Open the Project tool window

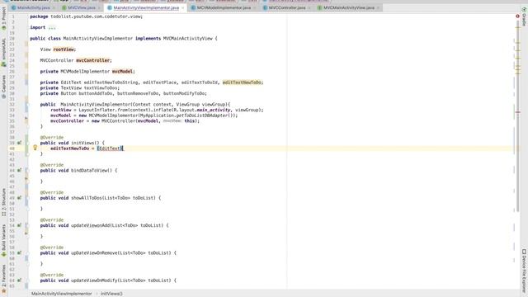tap(3, 18)
